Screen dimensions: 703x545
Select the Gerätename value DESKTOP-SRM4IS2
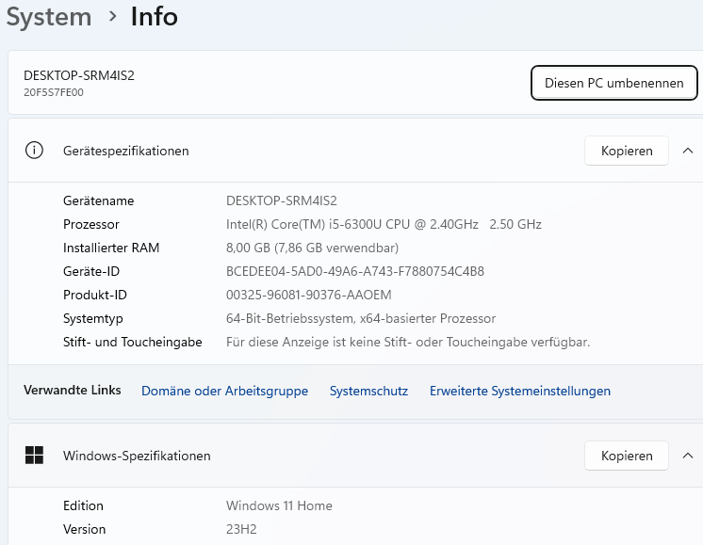(282, 200)
